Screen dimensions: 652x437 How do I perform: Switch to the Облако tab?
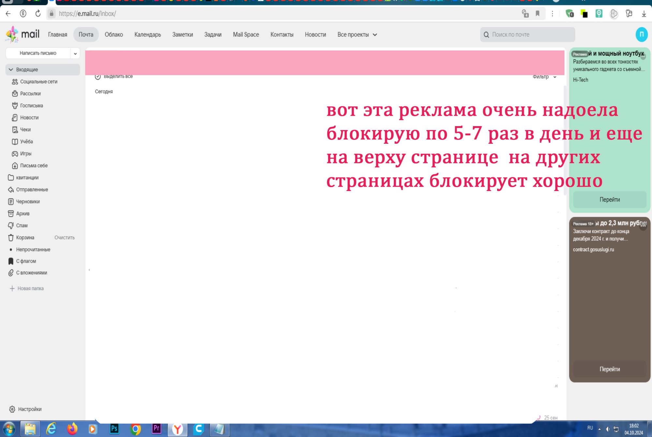coord(114,35)
